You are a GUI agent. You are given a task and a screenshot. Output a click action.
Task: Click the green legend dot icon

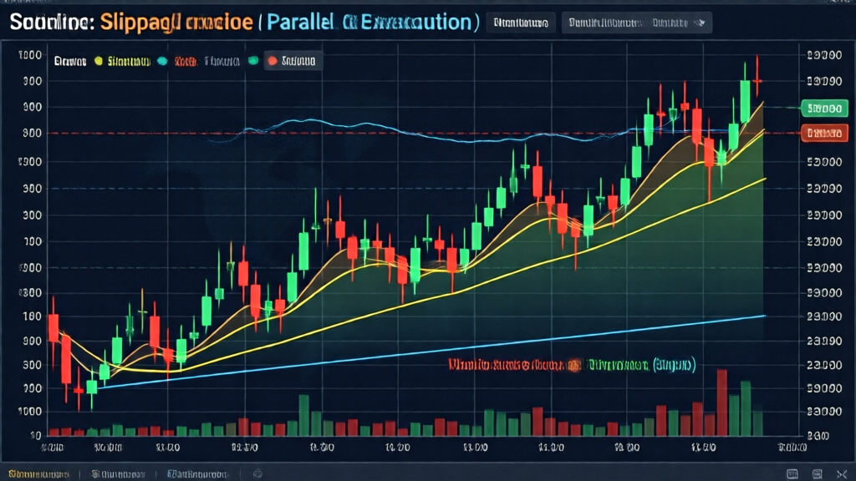[x=252, y=61]
